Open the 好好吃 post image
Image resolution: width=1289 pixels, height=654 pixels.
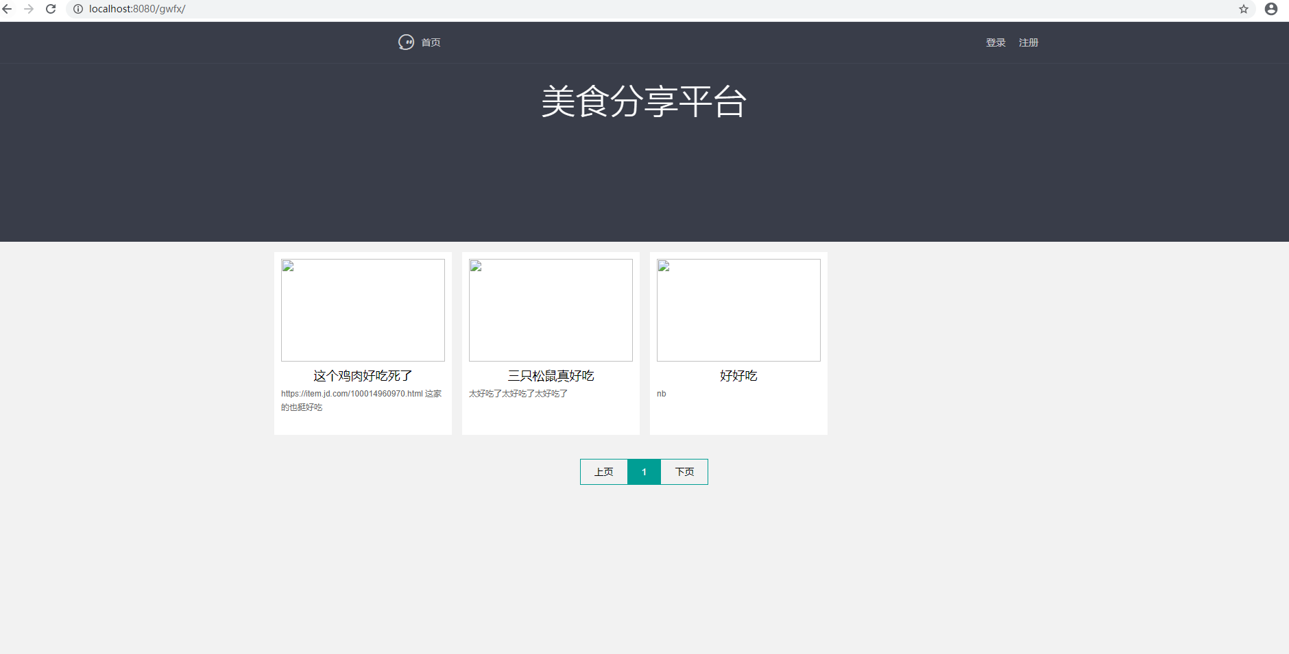(x=738, y=310)
